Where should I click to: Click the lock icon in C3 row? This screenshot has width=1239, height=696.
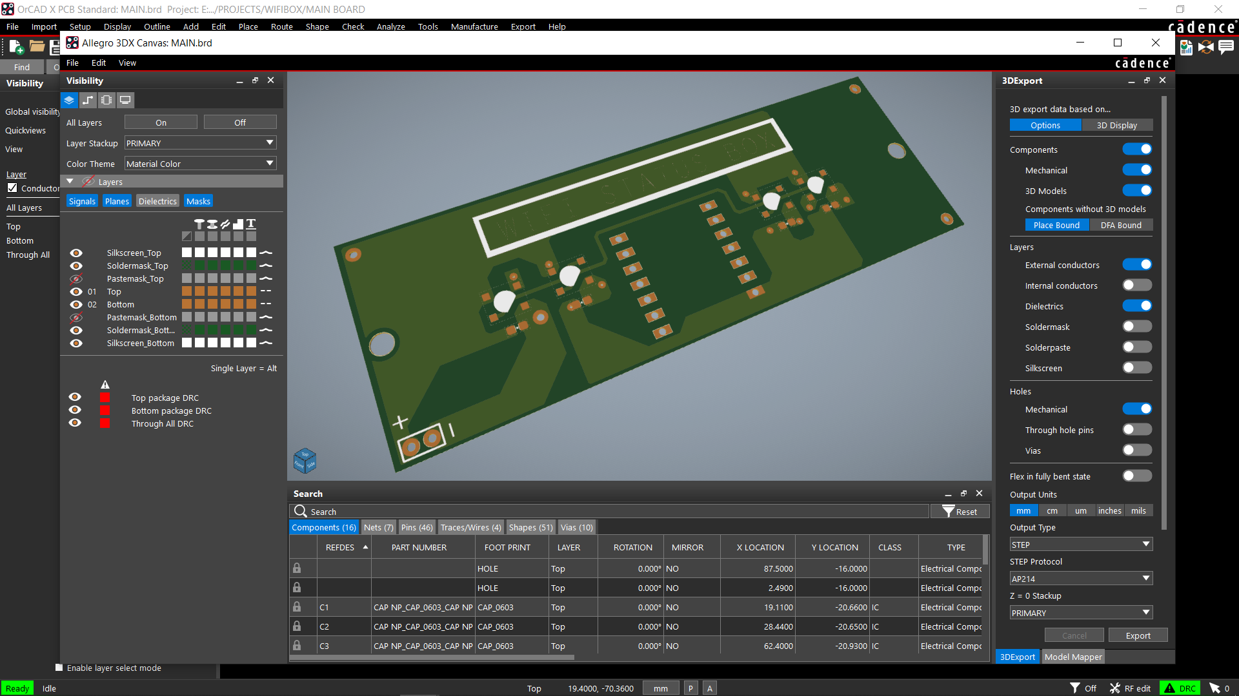click(297, 646)
